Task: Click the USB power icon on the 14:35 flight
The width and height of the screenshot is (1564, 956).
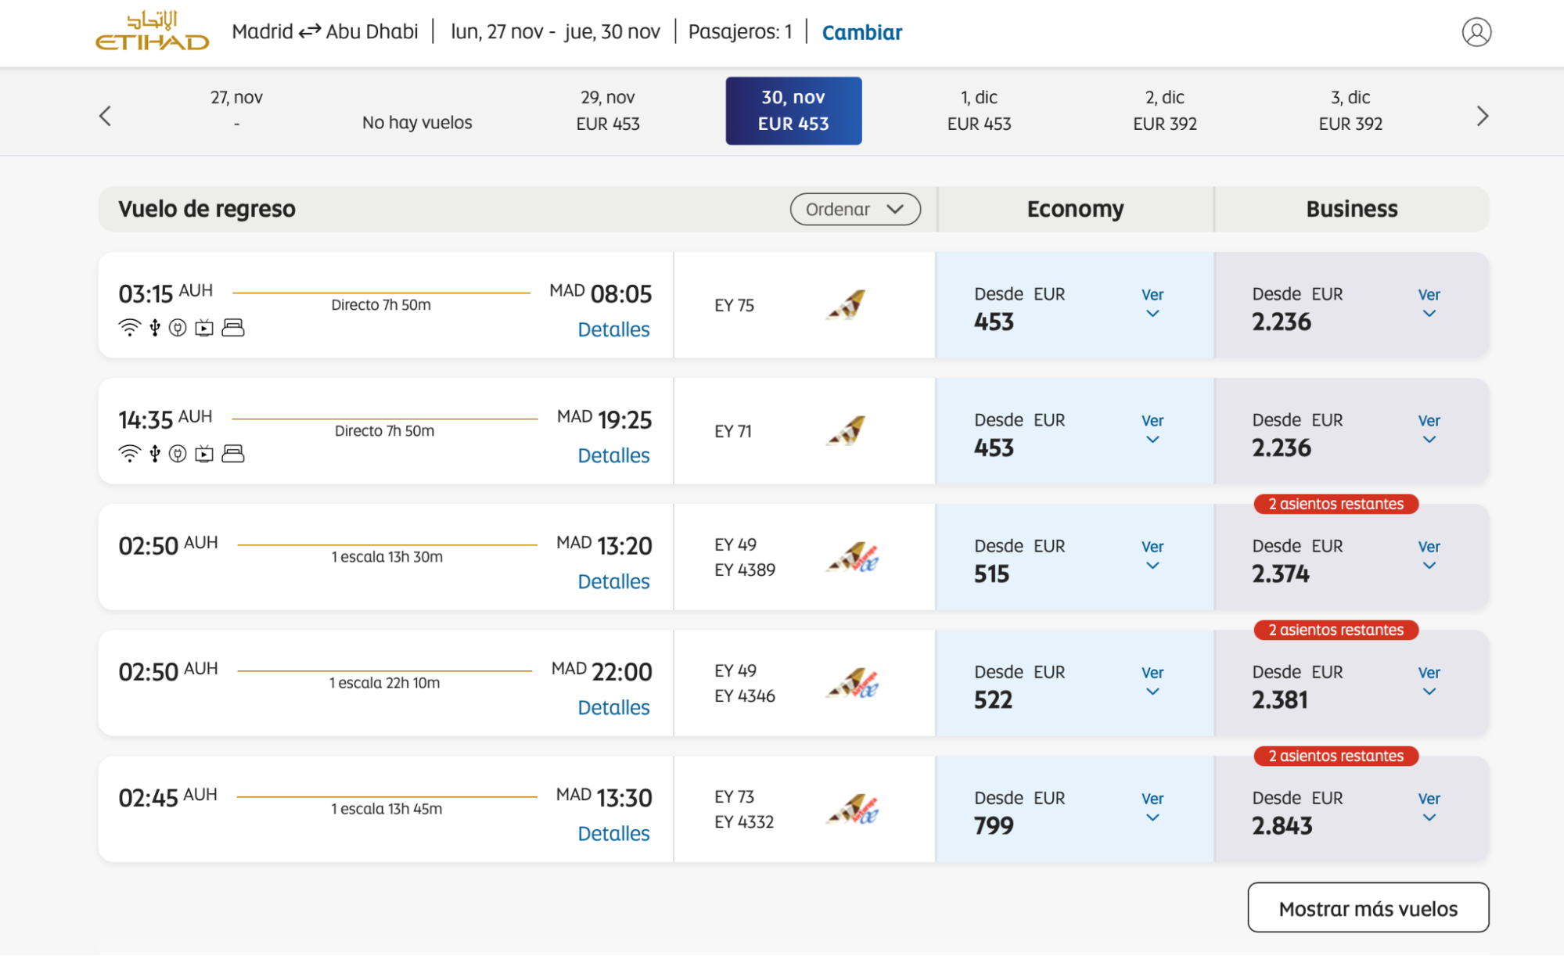Action: tap(155, 454)
